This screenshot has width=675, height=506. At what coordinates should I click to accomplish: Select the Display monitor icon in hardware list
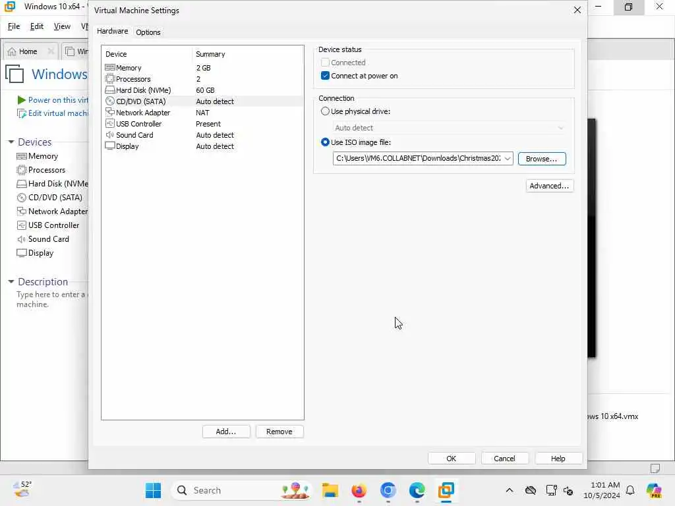[110, 146]
